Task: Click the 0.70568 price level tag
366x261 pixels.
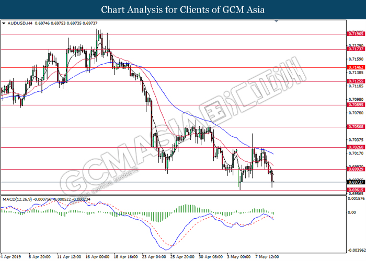Action: pyautogui.click(x=356, y=127)
